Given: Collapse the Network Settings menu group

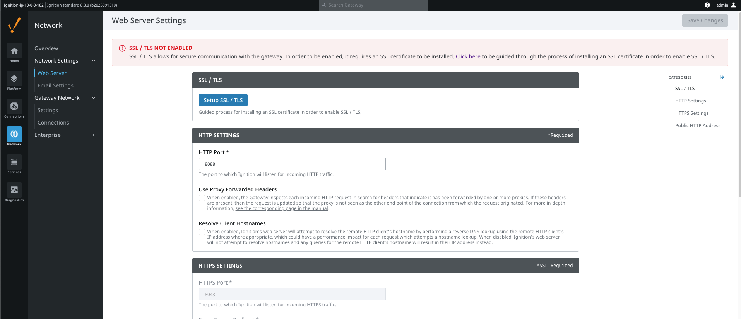Looking at the screenshot, I should 94,61.
